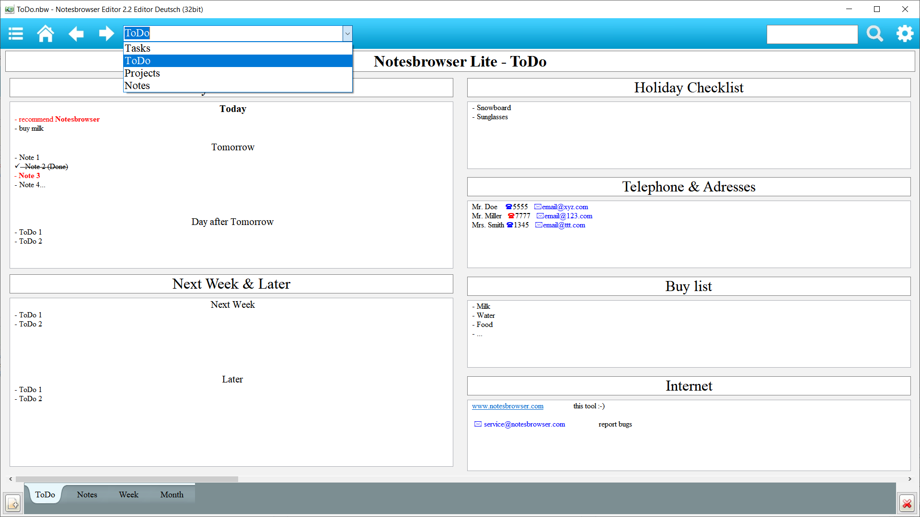Click the 'Holiday Checklist' heading
Viewport: 920px width, 517px height.
point(689,88)
